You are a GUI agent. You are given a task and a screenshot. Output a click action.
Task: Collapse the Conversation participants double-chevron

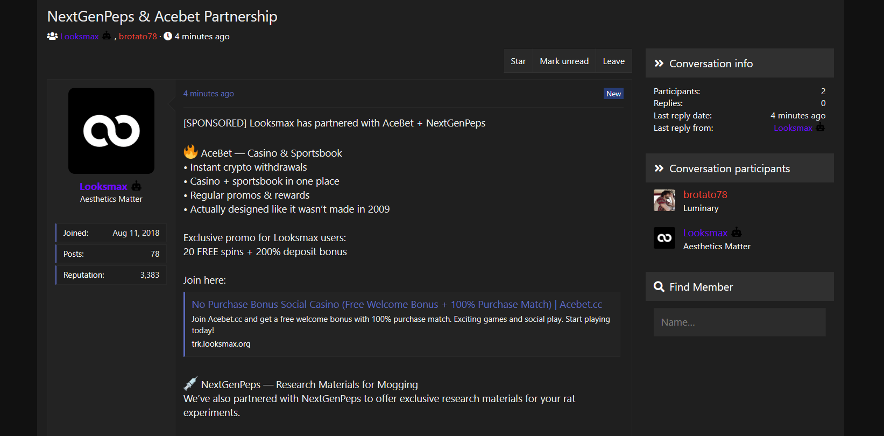point(659,168)
